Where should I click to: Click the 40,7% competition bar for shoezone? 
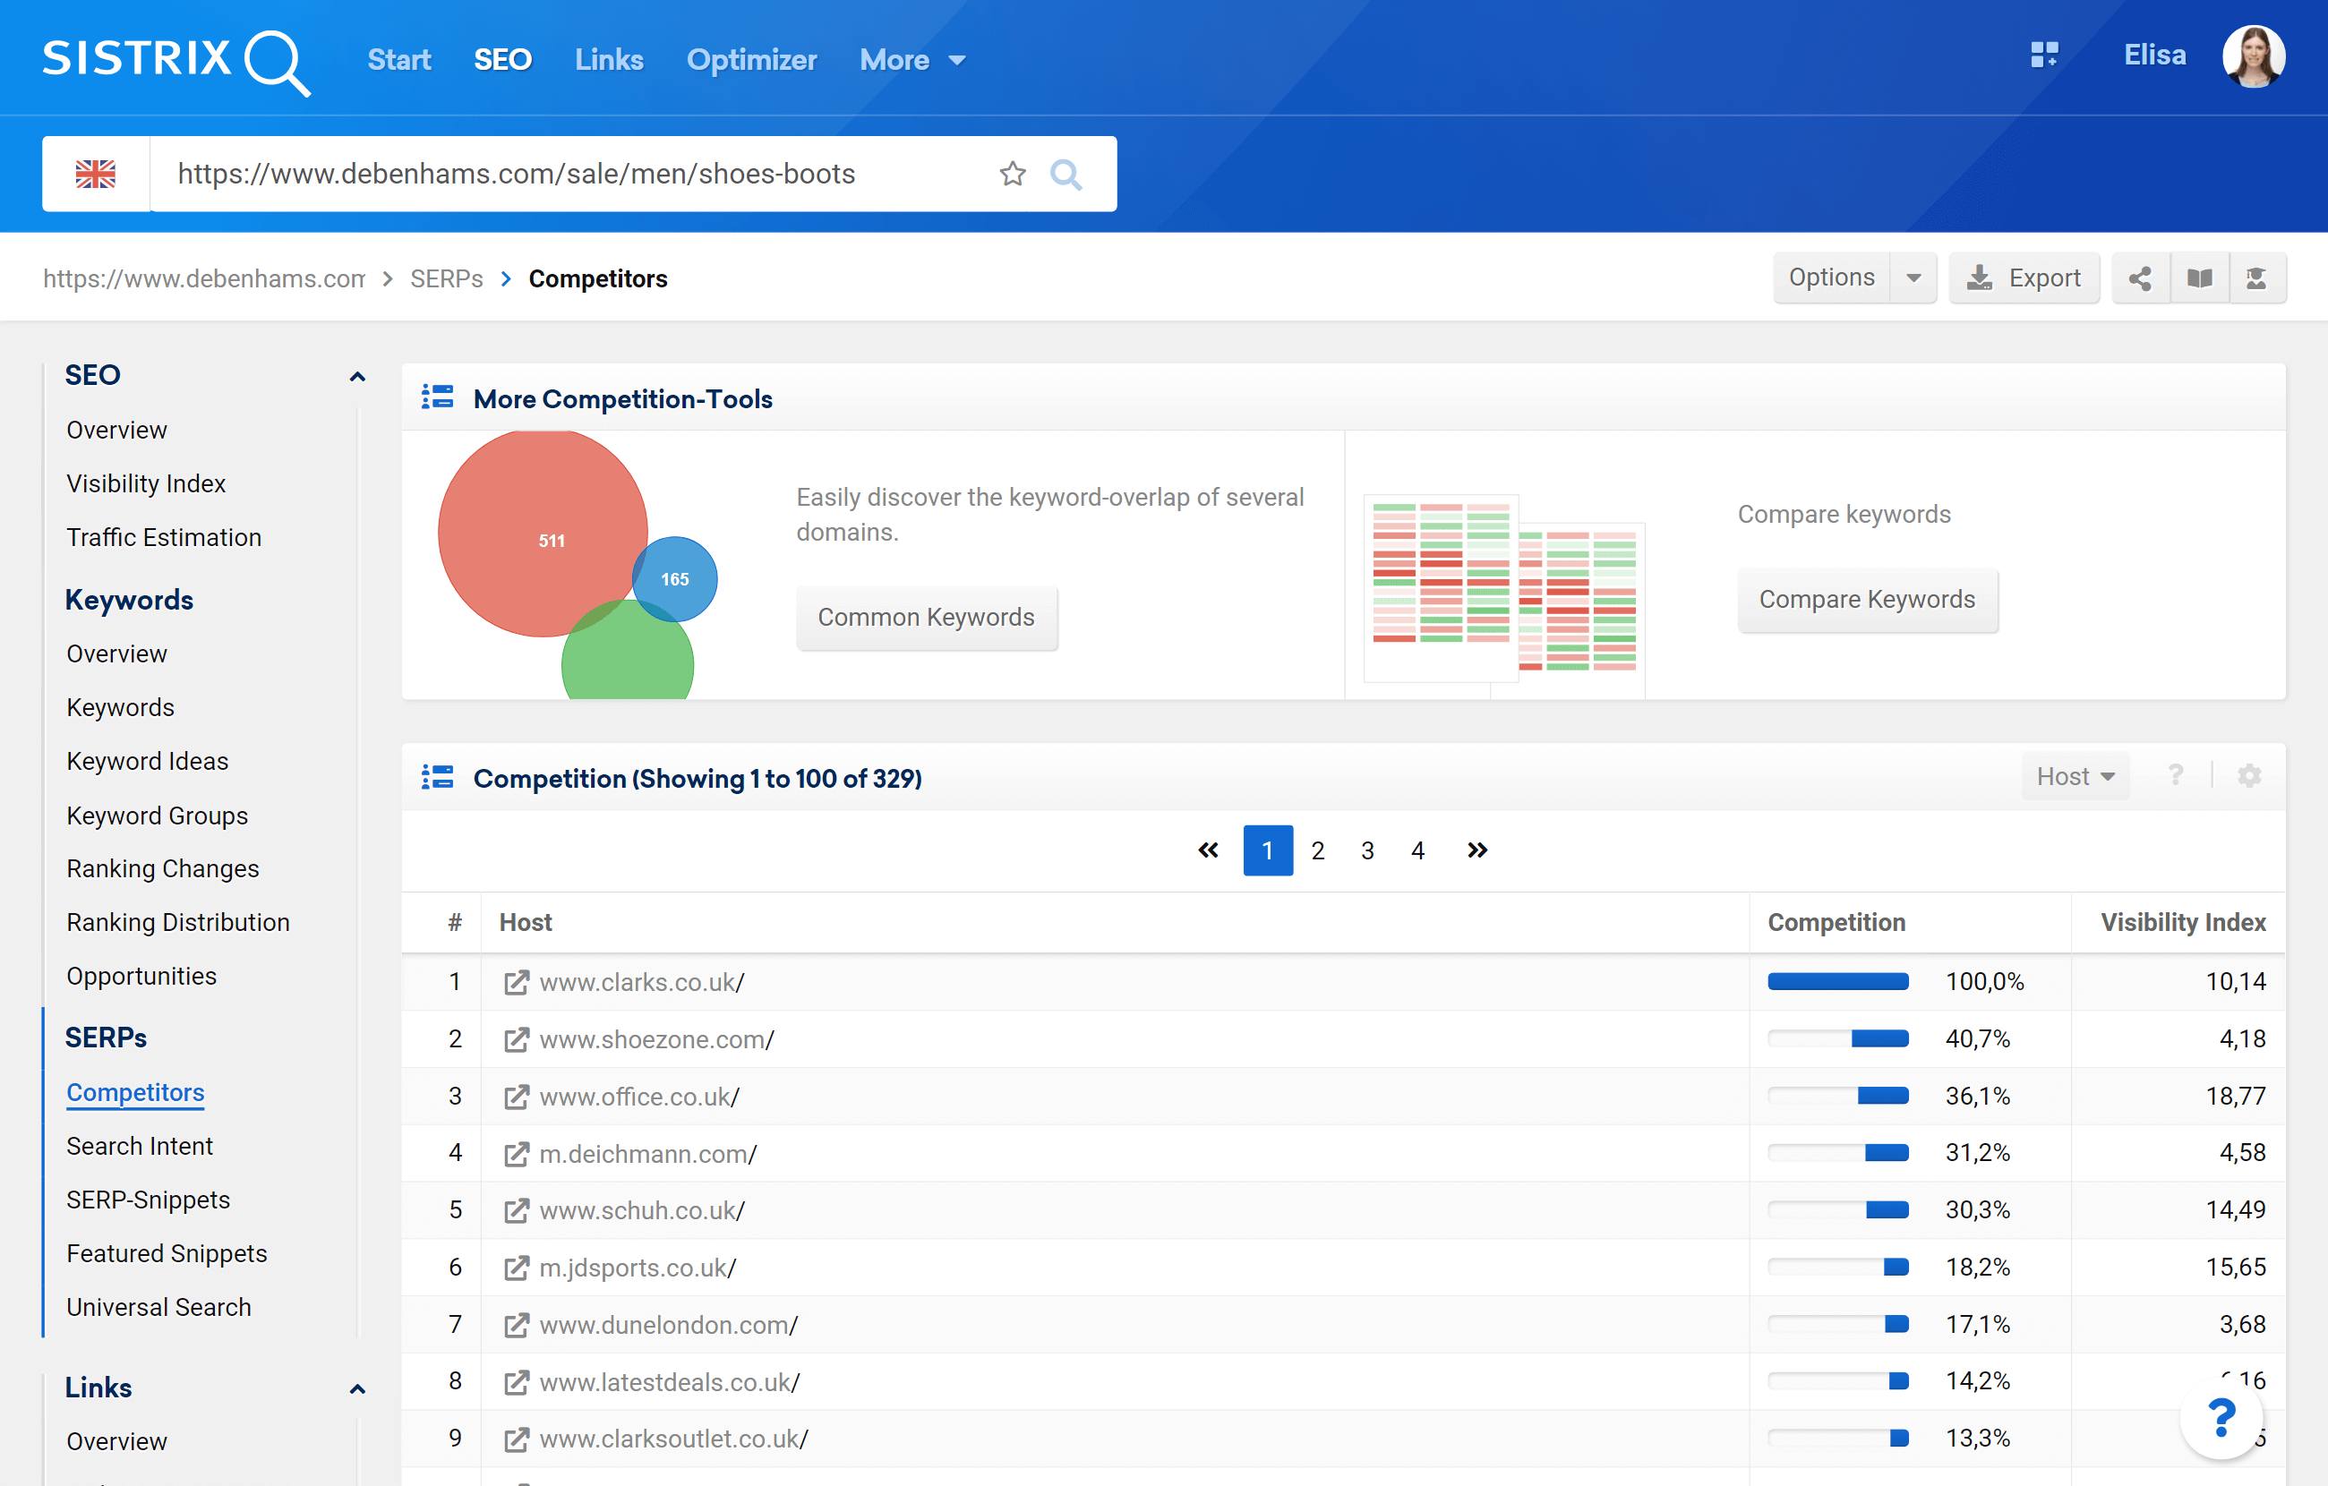(x=1836, y=1039)
